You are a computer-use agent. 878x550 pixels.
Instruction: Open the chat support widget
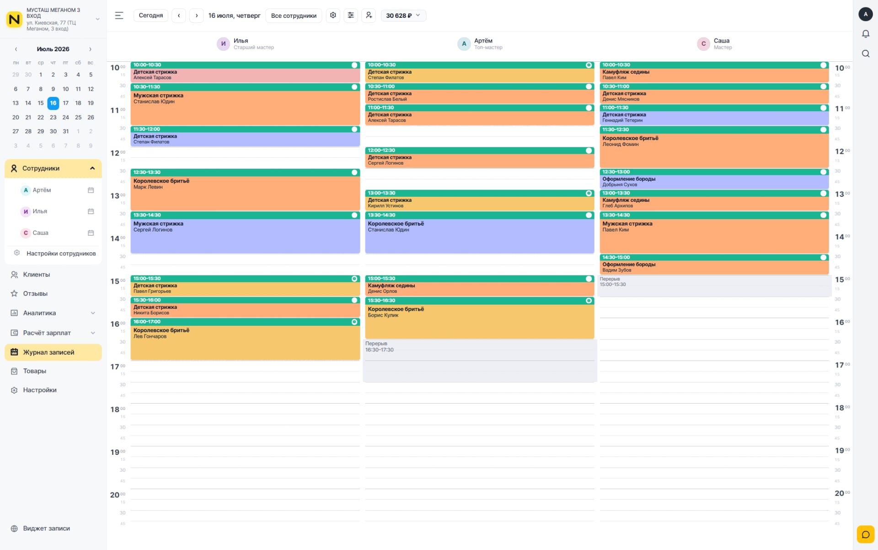tap(865, 534)
